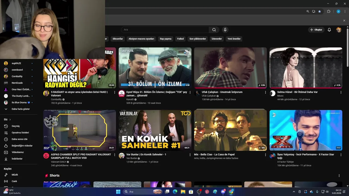Open the YouTube account avatar menu
Image resolution: width=349 pixels, height=196 pixels.
(339, 30)
